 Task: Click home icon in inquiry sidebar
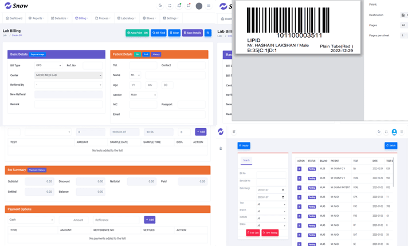point(221,149)
